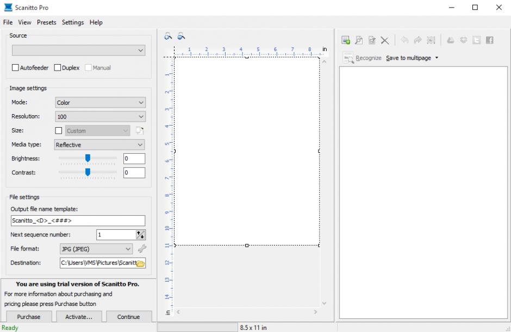This screenshot has width=511, height=332.
Task: Click the Brightness slider handle
Action: tap(88, 158)
